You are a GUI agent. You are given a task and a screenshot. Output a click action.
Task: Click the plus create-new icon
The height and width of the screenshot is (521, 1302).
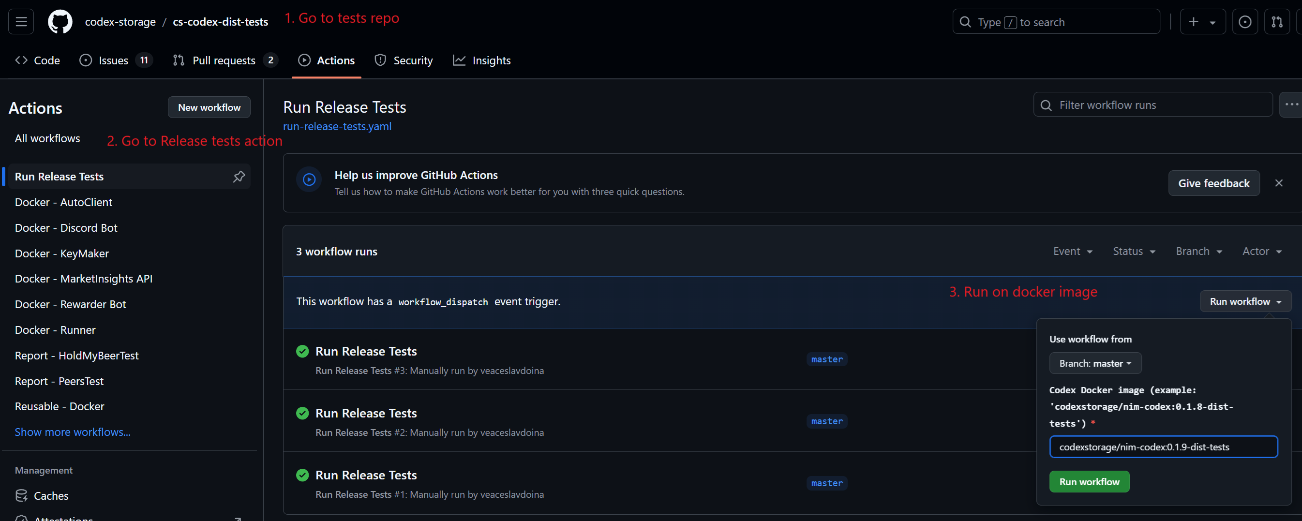tap(1194, 22)
